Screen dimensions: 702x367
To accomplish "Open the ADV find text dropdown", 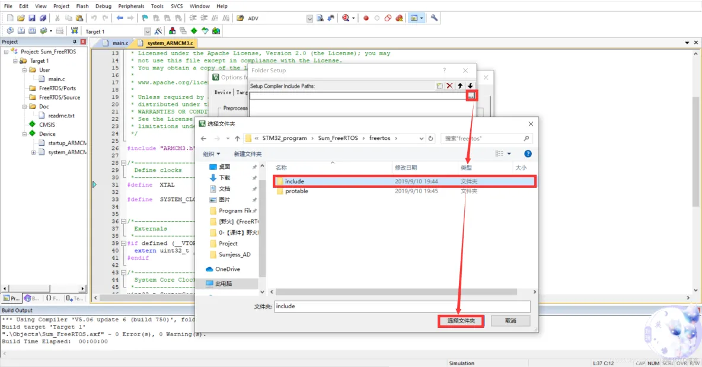I will (309, 18).
